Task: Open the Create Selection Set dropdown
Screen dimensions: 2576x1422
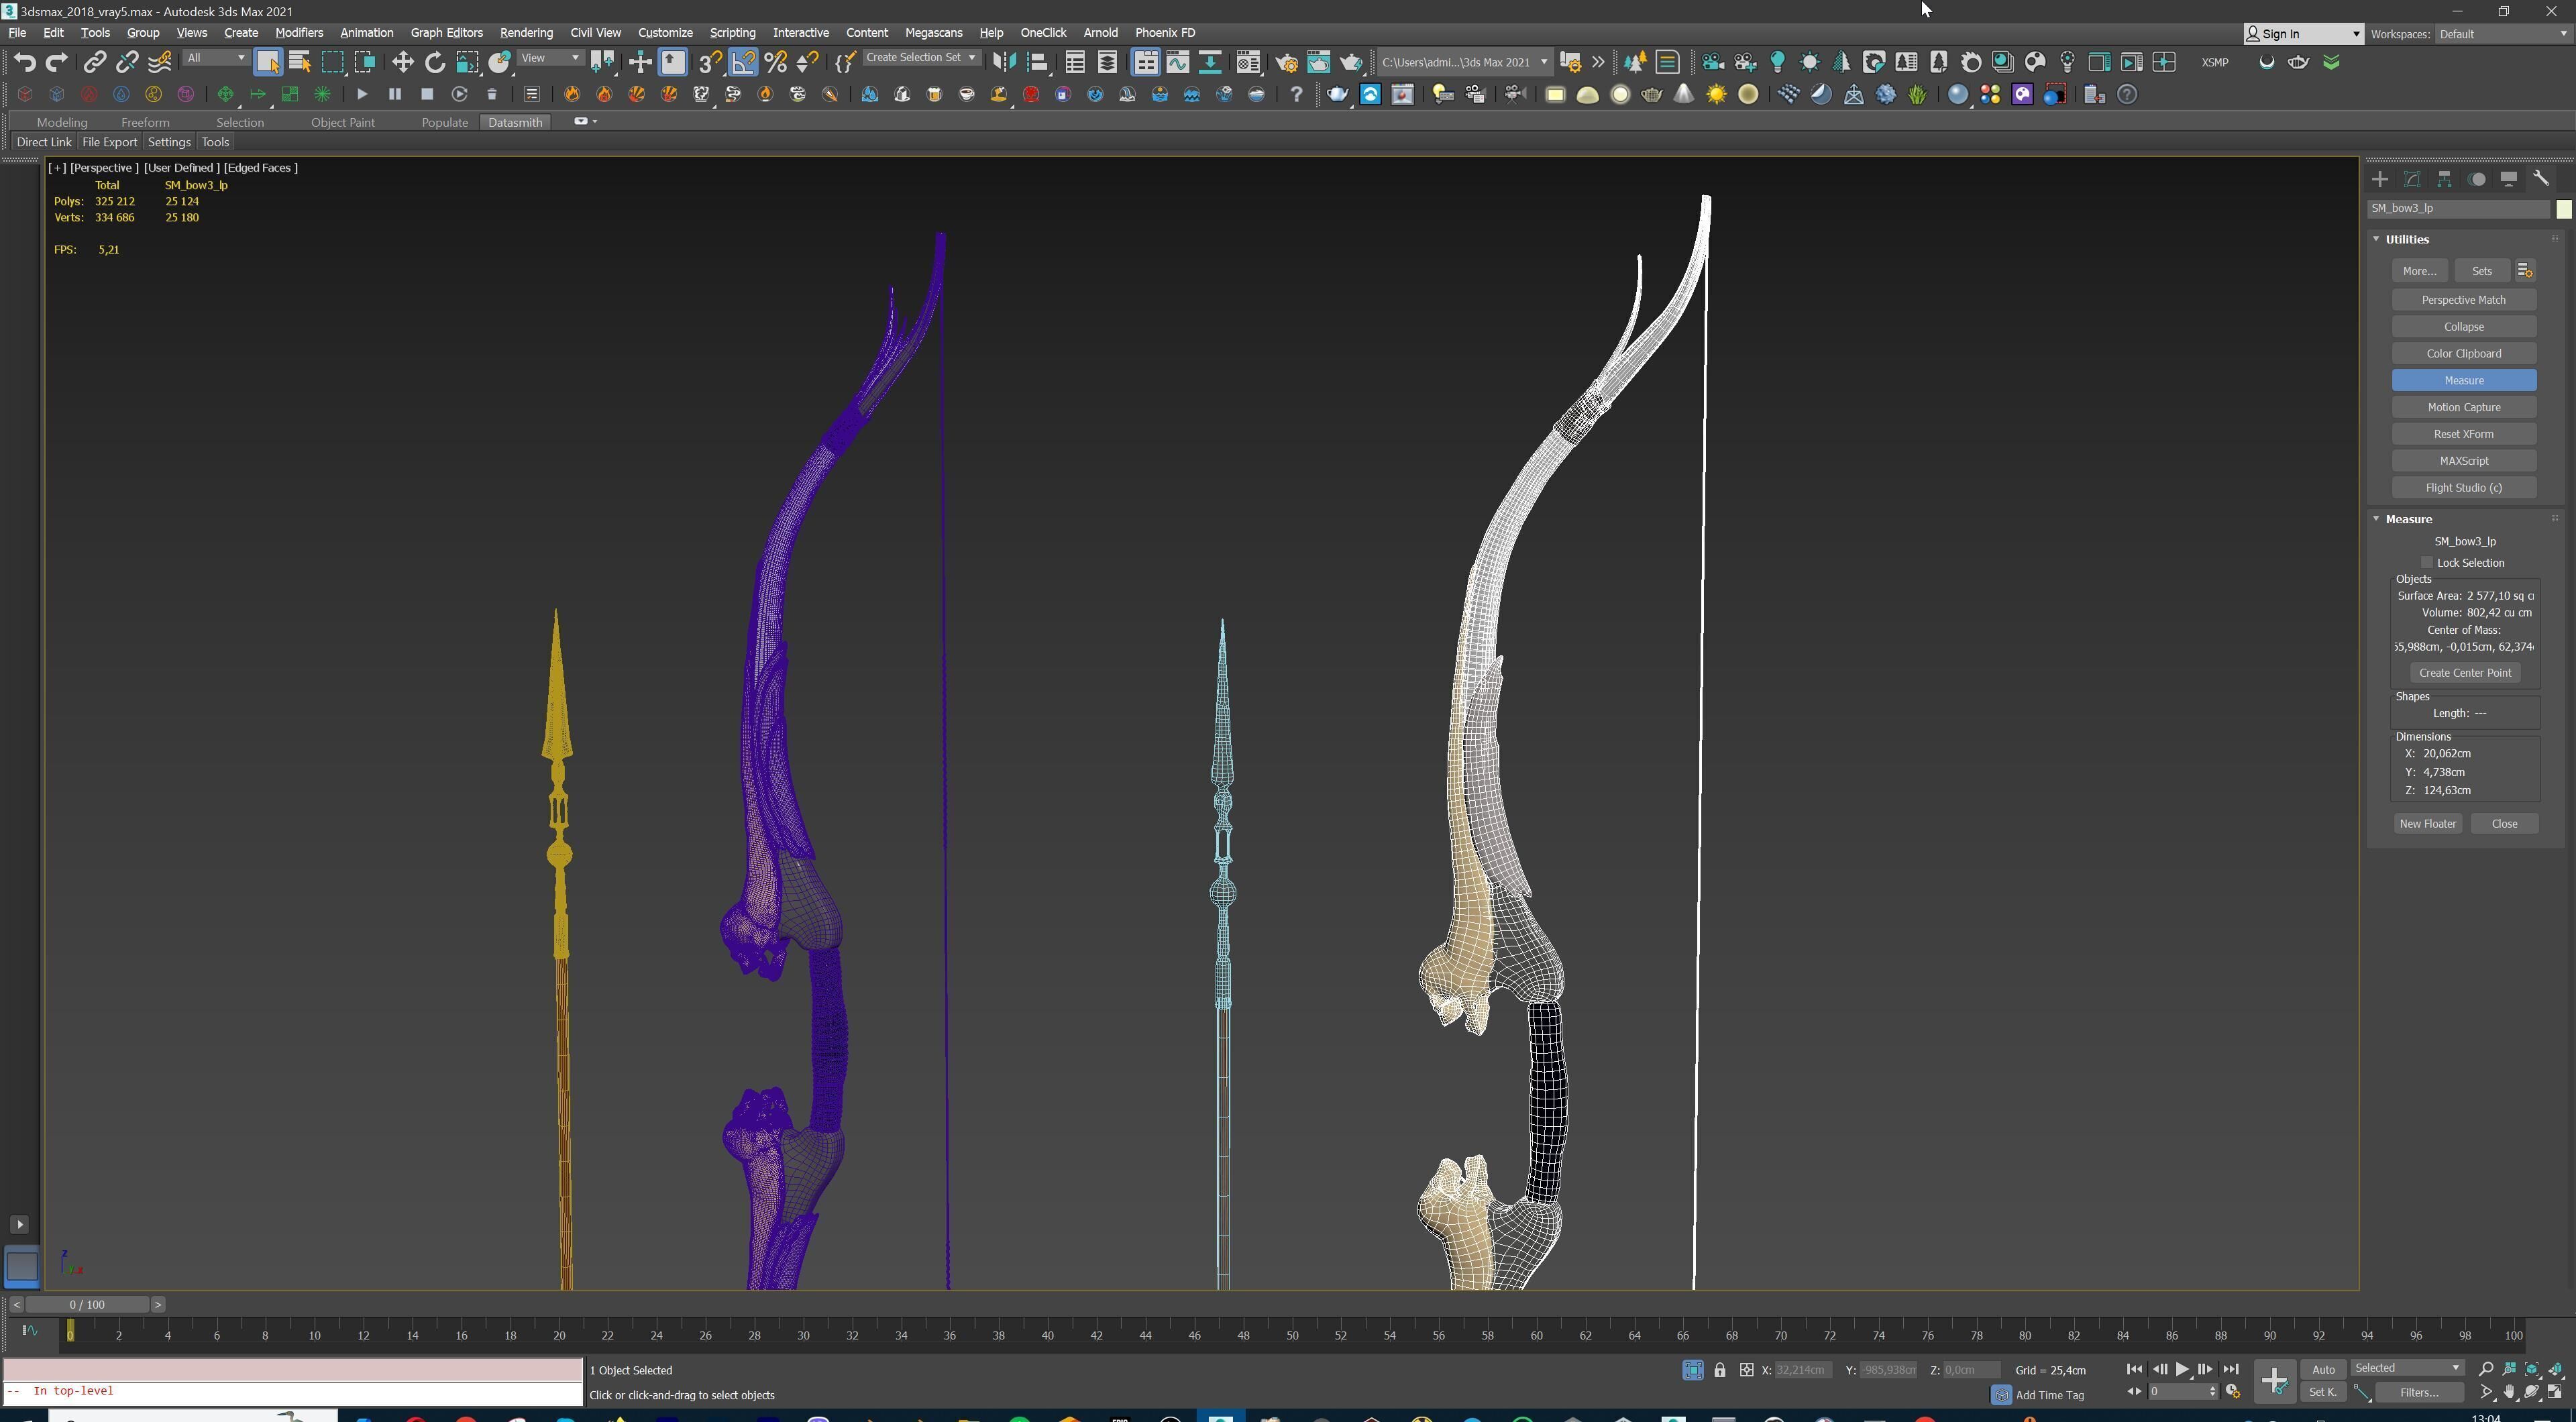Action: (971, 58)
